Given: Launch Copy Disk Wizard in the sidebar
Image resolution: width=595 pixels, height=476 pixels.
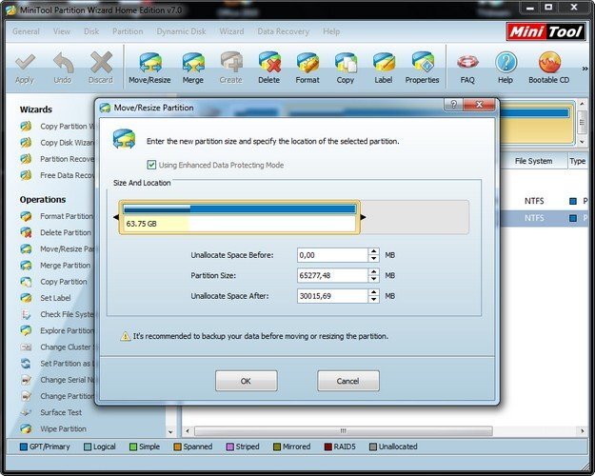Looking at the screenshot, I should point(58,143).
